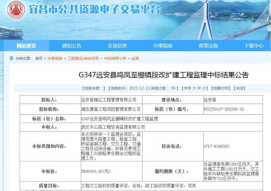The image size is (271, 191).
Task: Open the 办事指南 navigation tab
Action: [163, 46]
